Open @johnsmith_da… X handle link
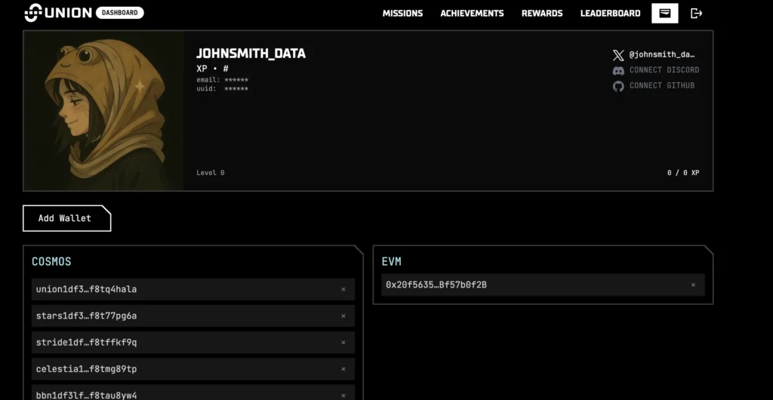 click(661, 54)
